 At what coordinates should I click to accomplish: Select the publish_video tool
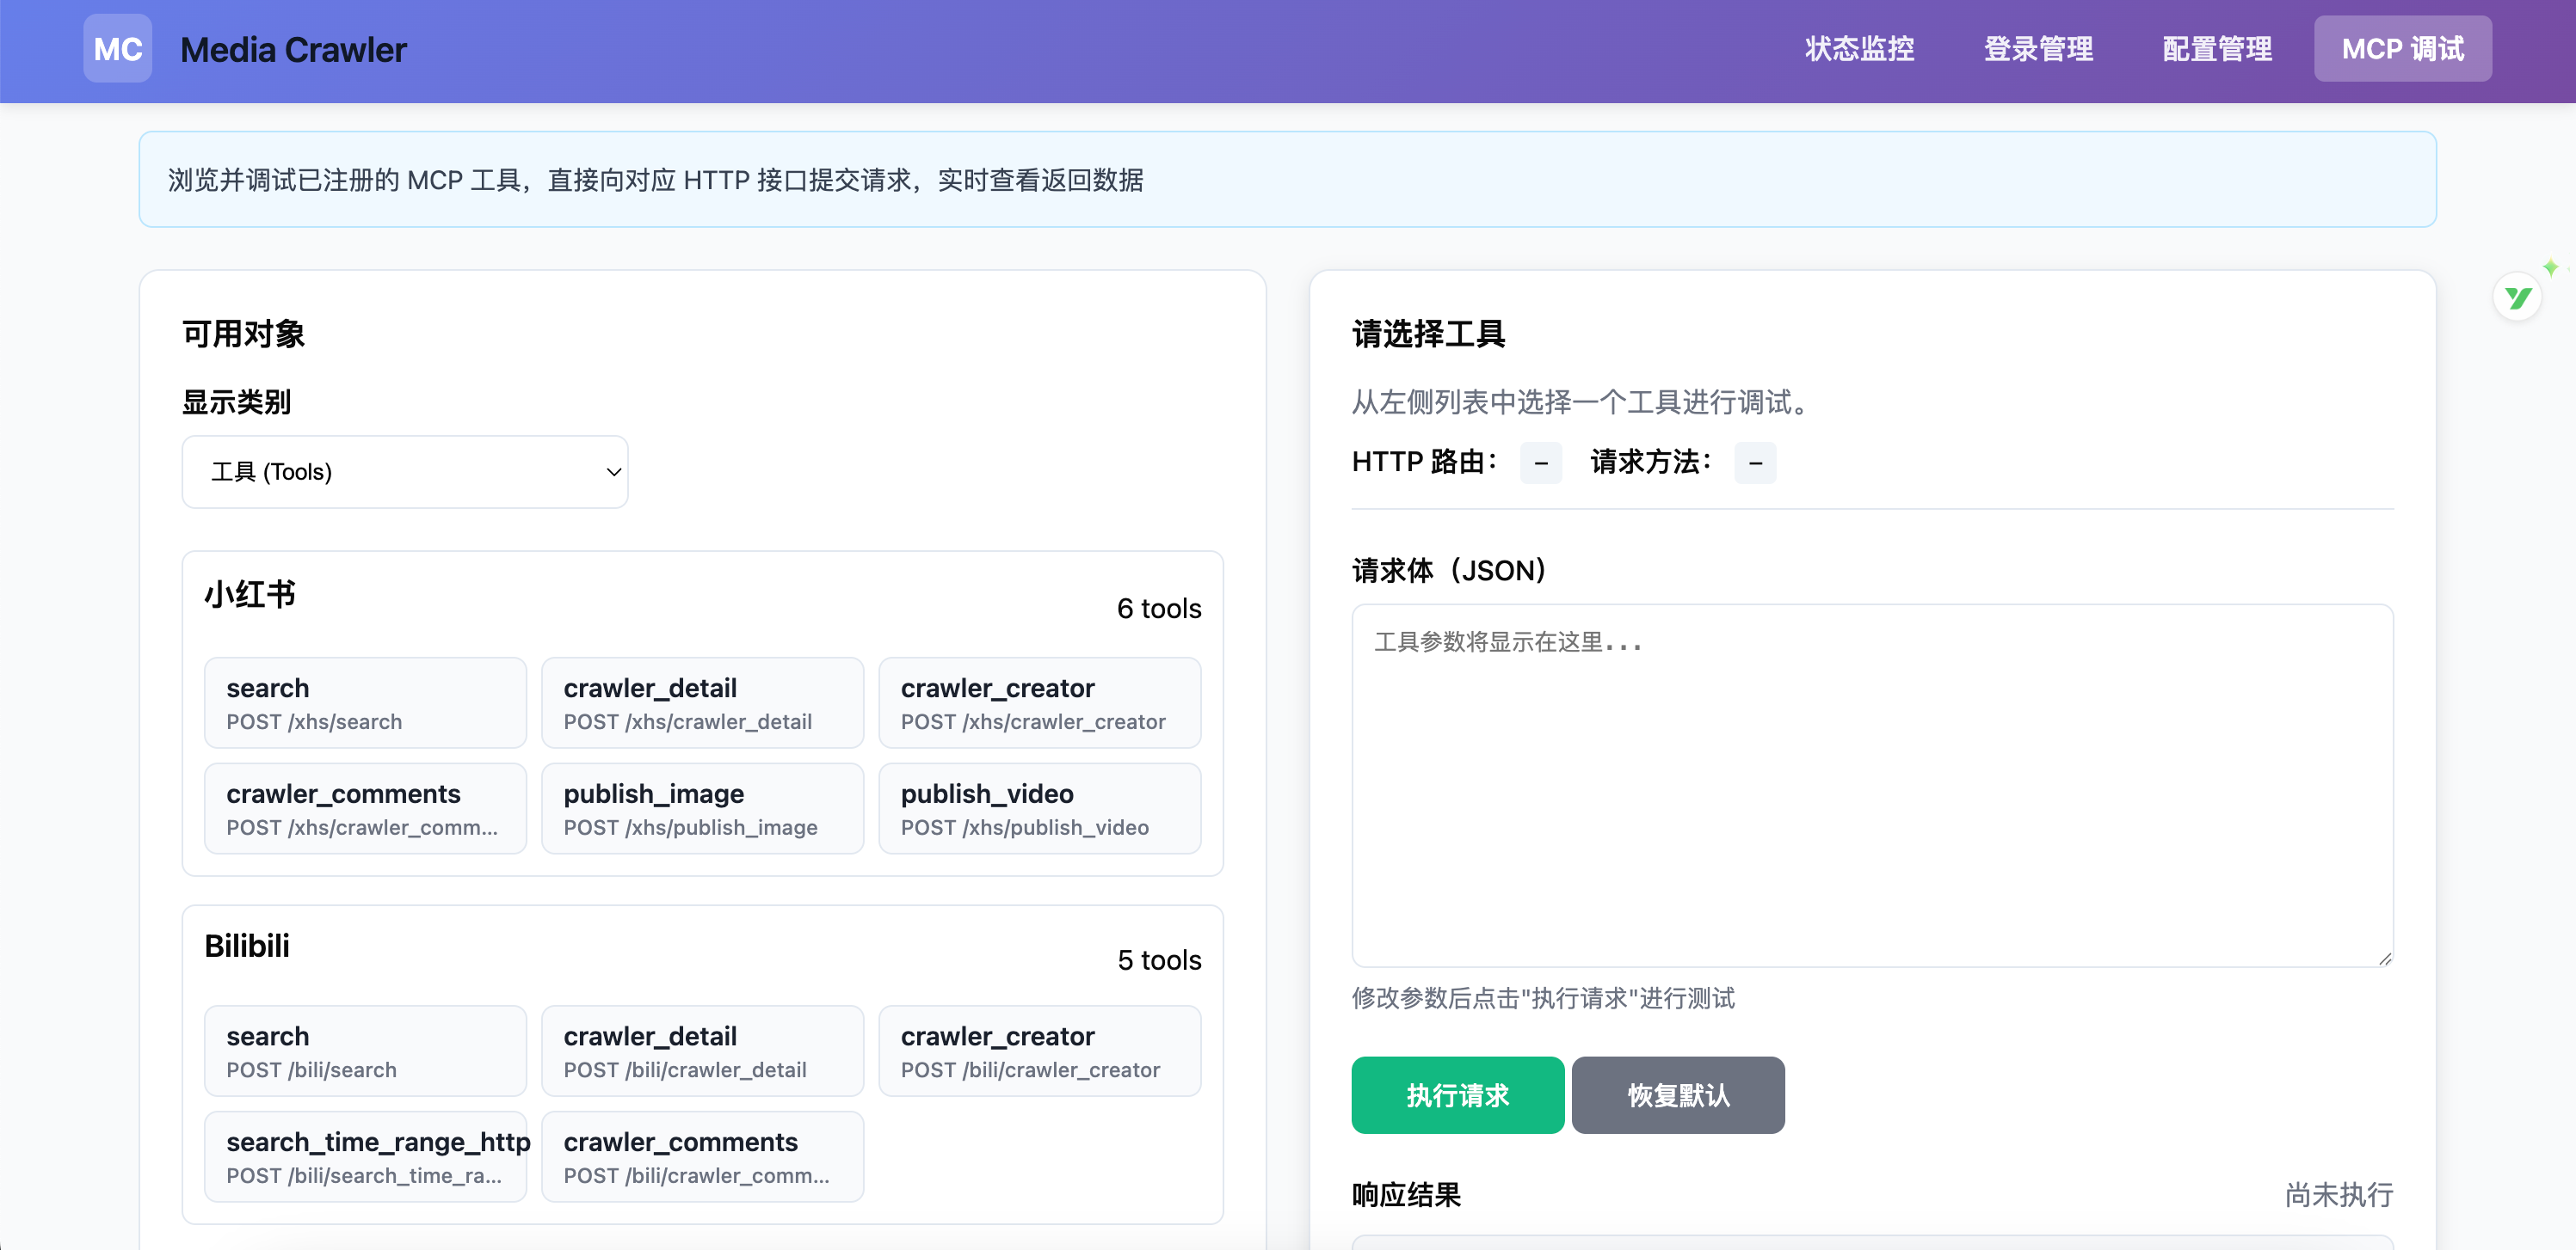(x=1039, y=808)
